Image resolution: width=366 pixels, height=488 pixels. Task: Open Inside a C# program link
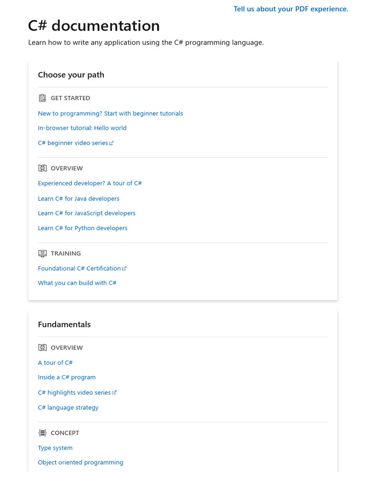67,377
